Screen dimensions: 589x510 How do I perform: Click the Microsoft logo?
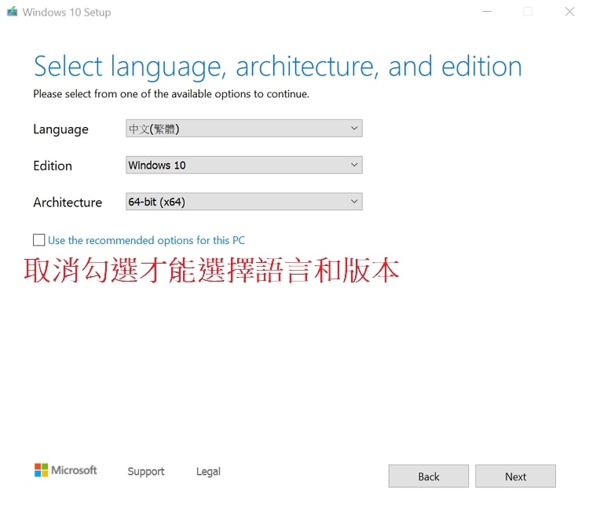65,470
